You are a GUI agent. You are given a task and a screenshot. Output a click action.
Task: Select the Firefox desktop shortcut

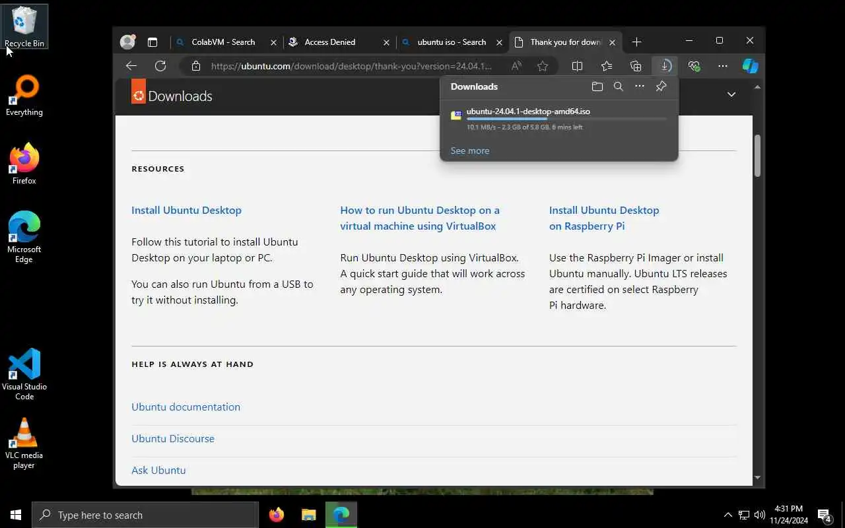coord(24,164)
